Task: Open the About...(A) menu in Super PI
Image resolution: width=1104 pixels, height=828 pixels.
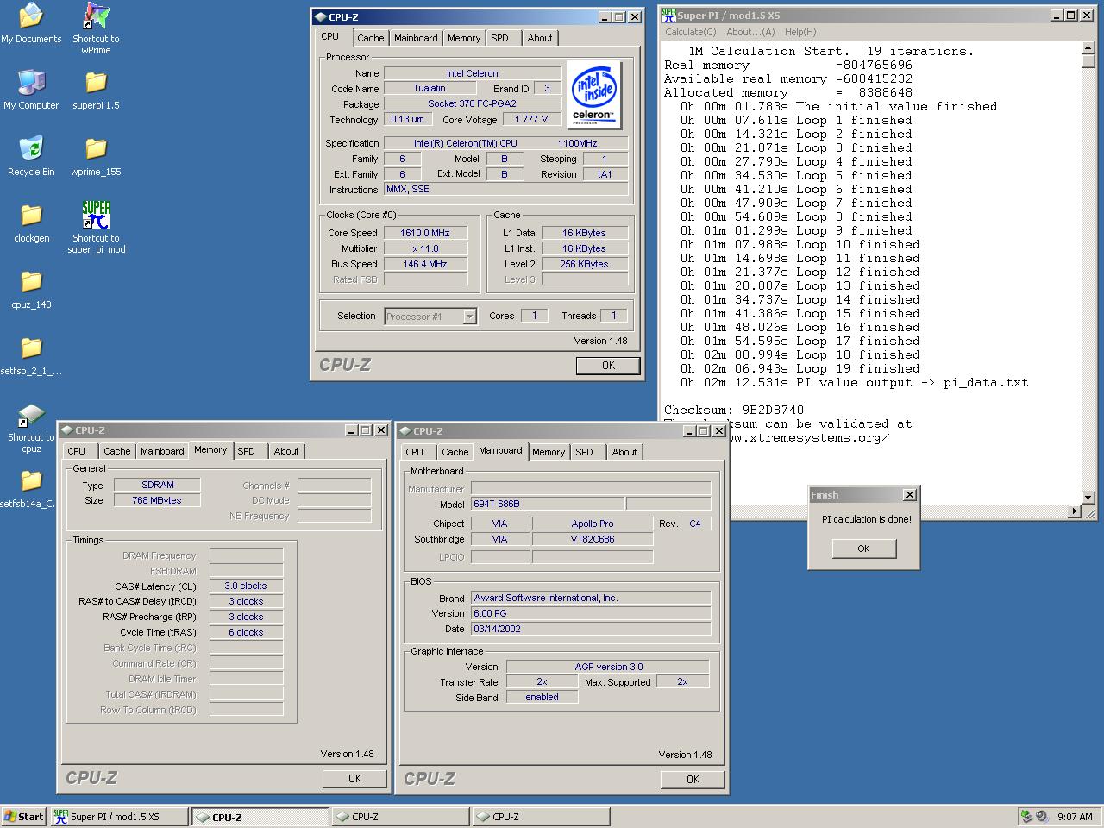Action: [750, 32]
